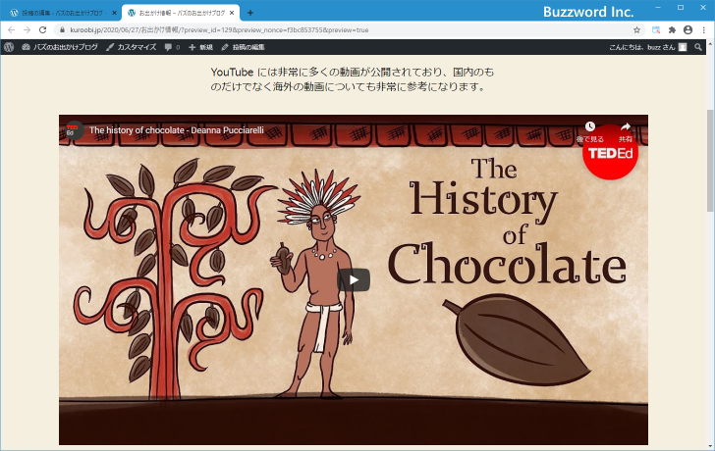This screenshot has width=715, height=451.
Task: Open Chrome's three-dot menu
Action: pos(703,30)
